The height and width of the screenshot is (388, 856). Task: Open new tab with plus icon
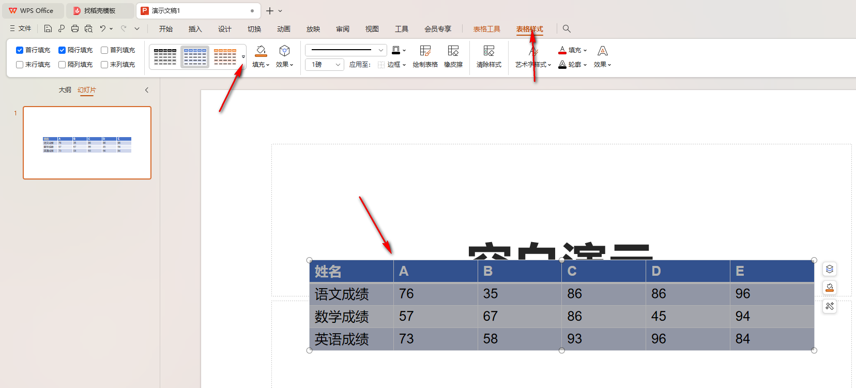pyautogui.click(x=270, y=11)
